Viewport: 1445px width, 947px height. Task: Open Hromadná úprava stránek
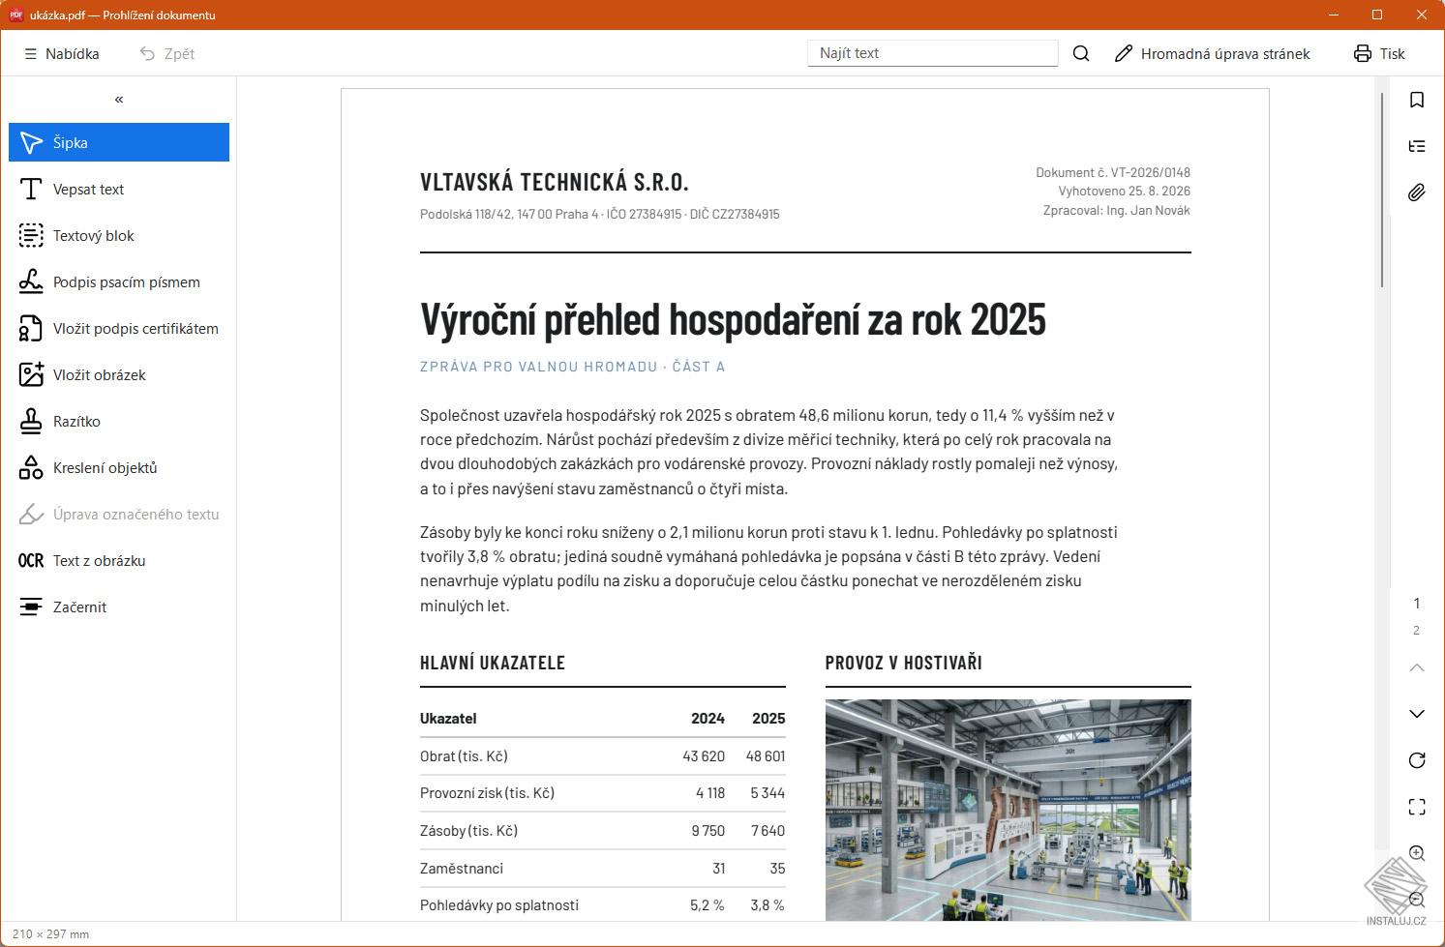click(x=1212, y=53)
